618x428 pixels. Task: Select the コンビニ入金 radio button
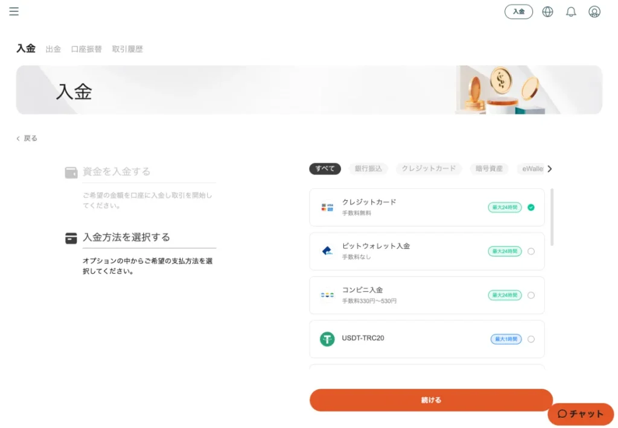(530, 295)
